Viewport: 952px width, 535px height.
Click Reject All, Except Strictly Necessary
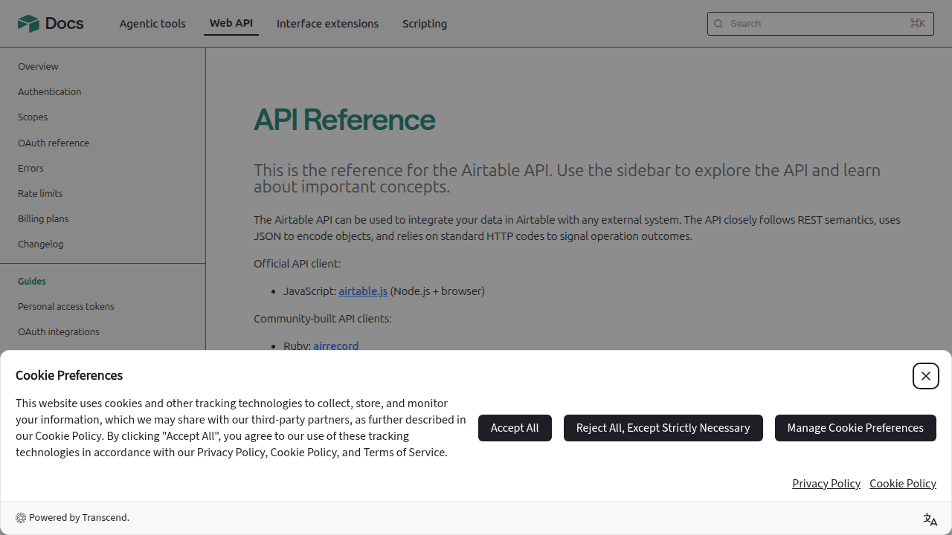point(663,428)
